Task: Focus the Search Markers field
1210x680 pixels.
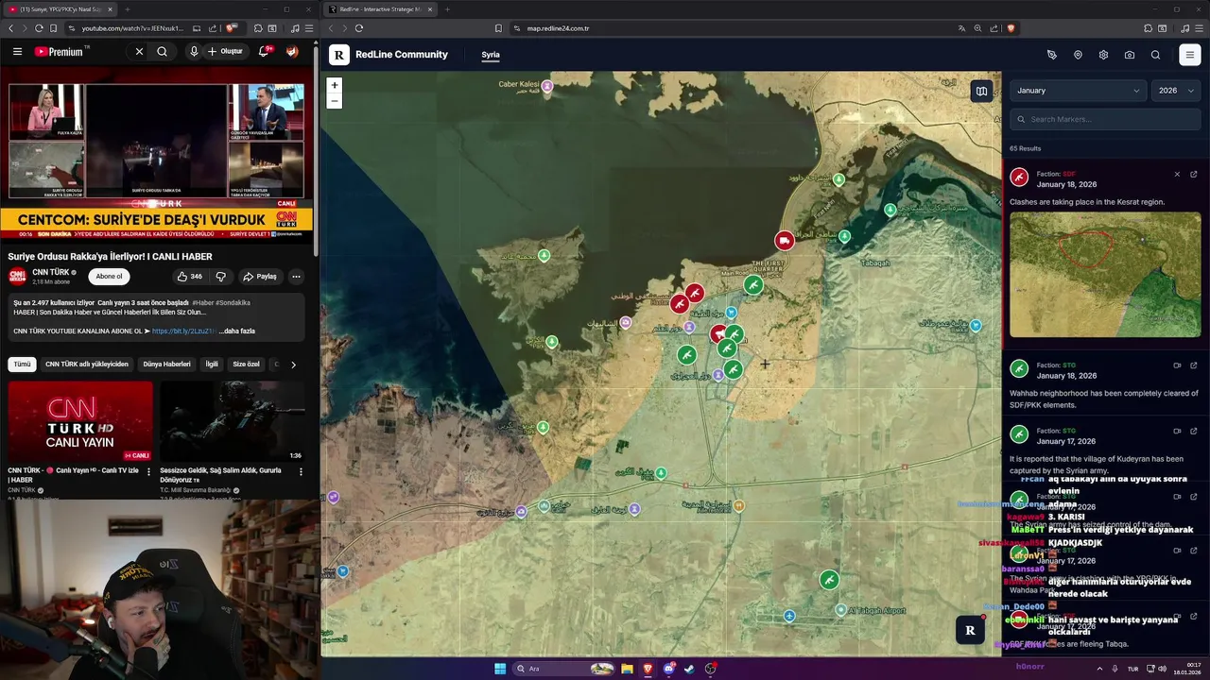Action: click(x=1105, y=119)
